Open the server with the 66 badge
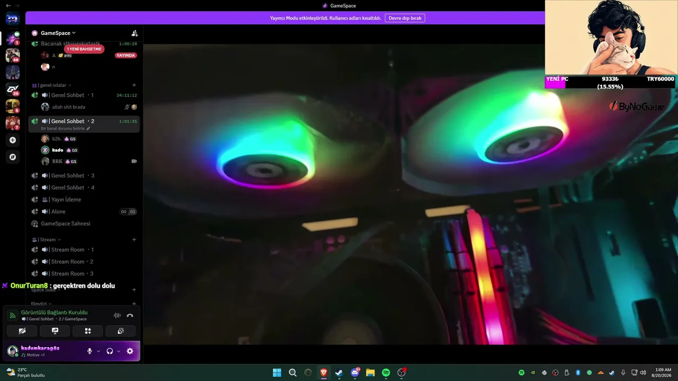678x381 pixels. pos(13,55)
